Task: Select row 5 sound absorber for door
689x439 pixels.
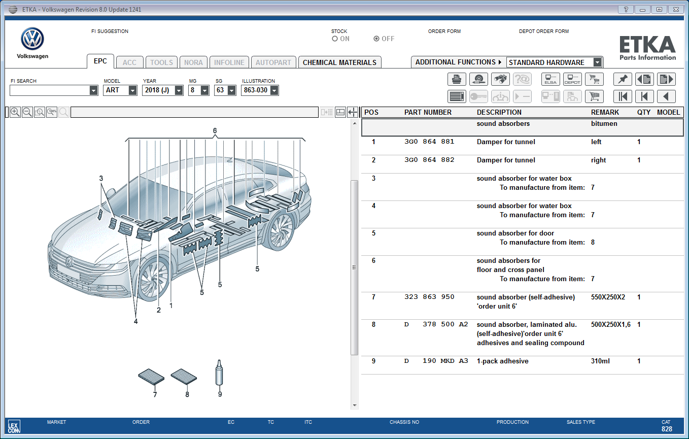Action: point(523,242)
